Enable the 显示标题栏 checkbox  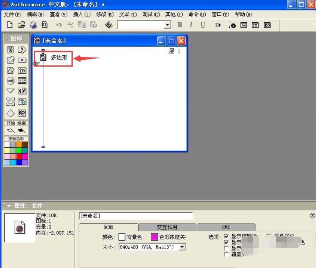click(227, 236)
